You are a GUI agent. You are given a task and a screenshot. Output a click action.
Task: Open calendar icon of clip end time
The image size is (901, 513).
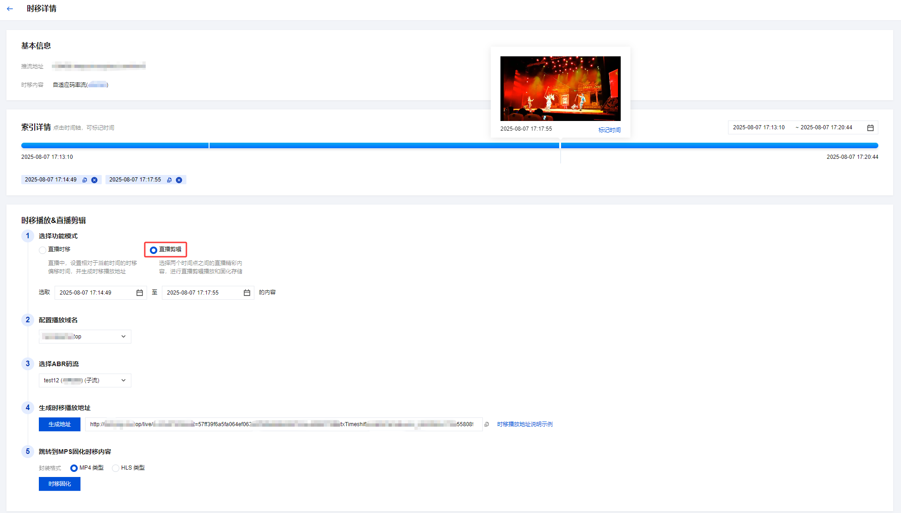pos(247,293)
